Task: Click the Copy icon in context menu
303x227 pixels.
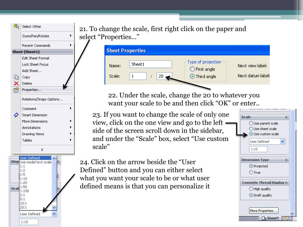Action: pos(16,77)
